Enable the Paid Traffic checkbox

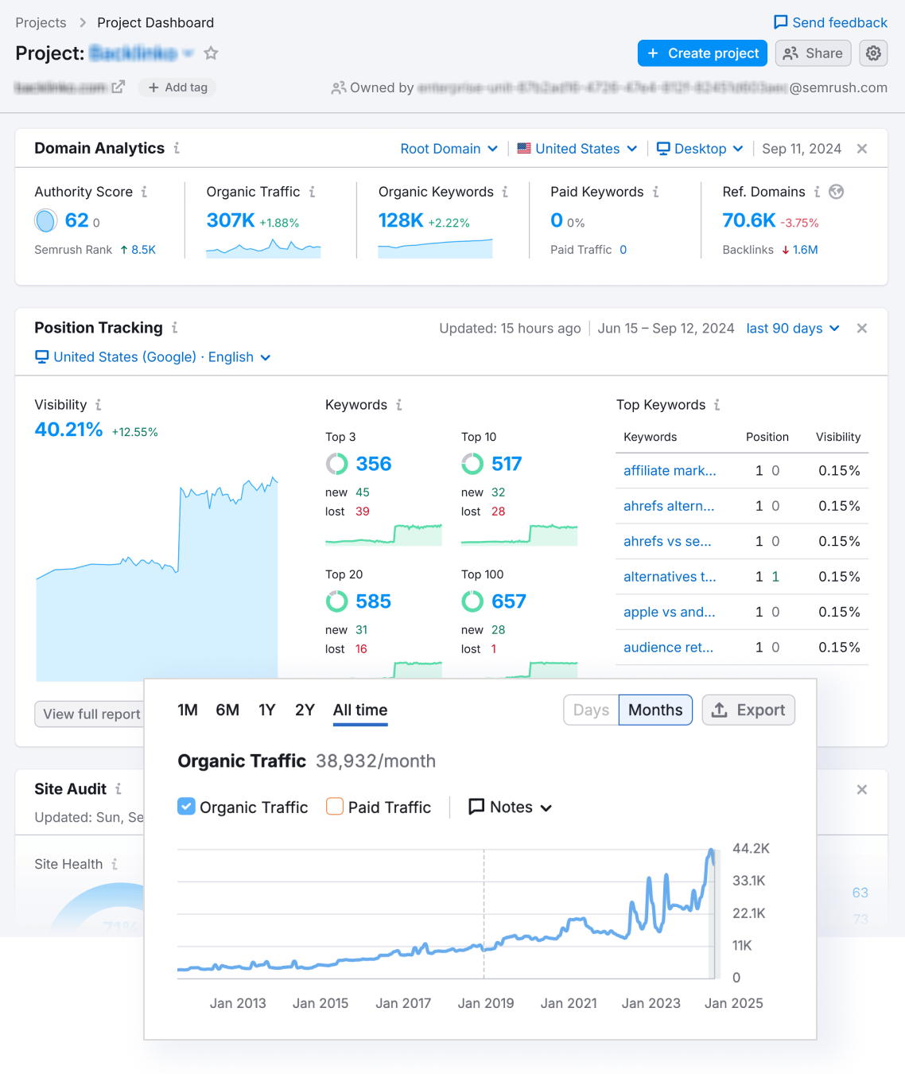[x=335, y=807]
